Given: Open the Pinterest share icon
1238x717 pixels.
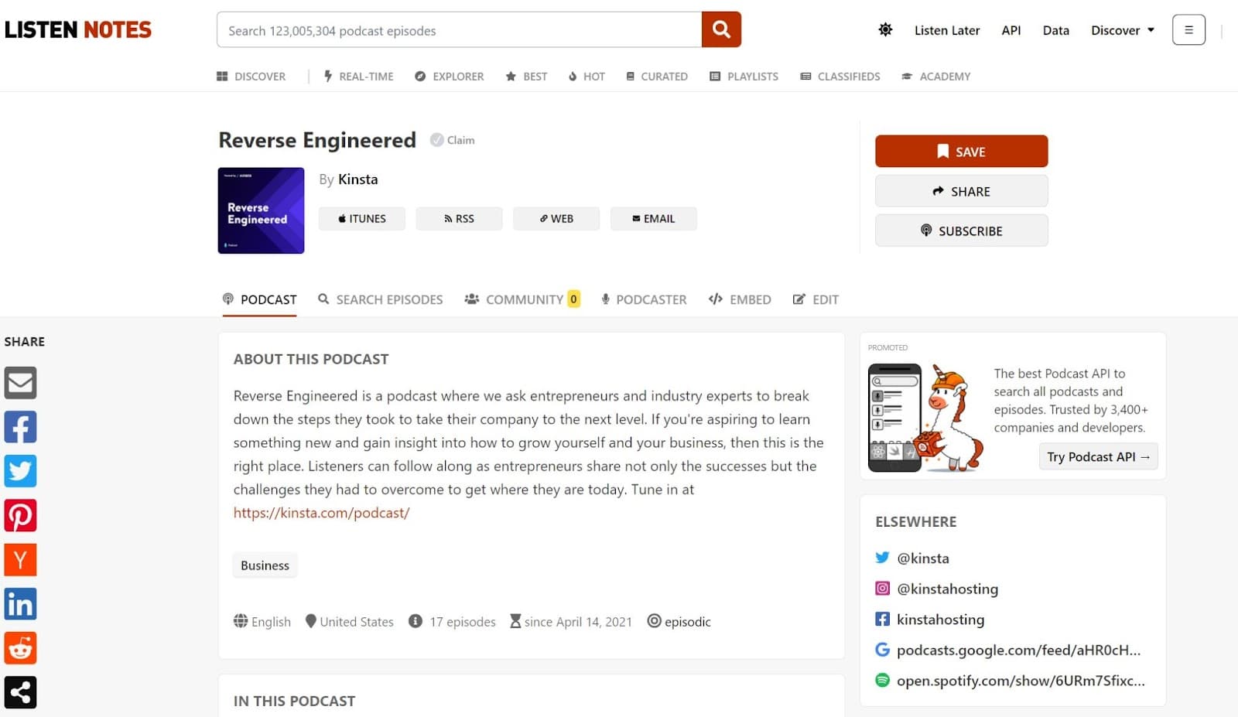Looking at the screenshot, I should click(x=20, y=514).
